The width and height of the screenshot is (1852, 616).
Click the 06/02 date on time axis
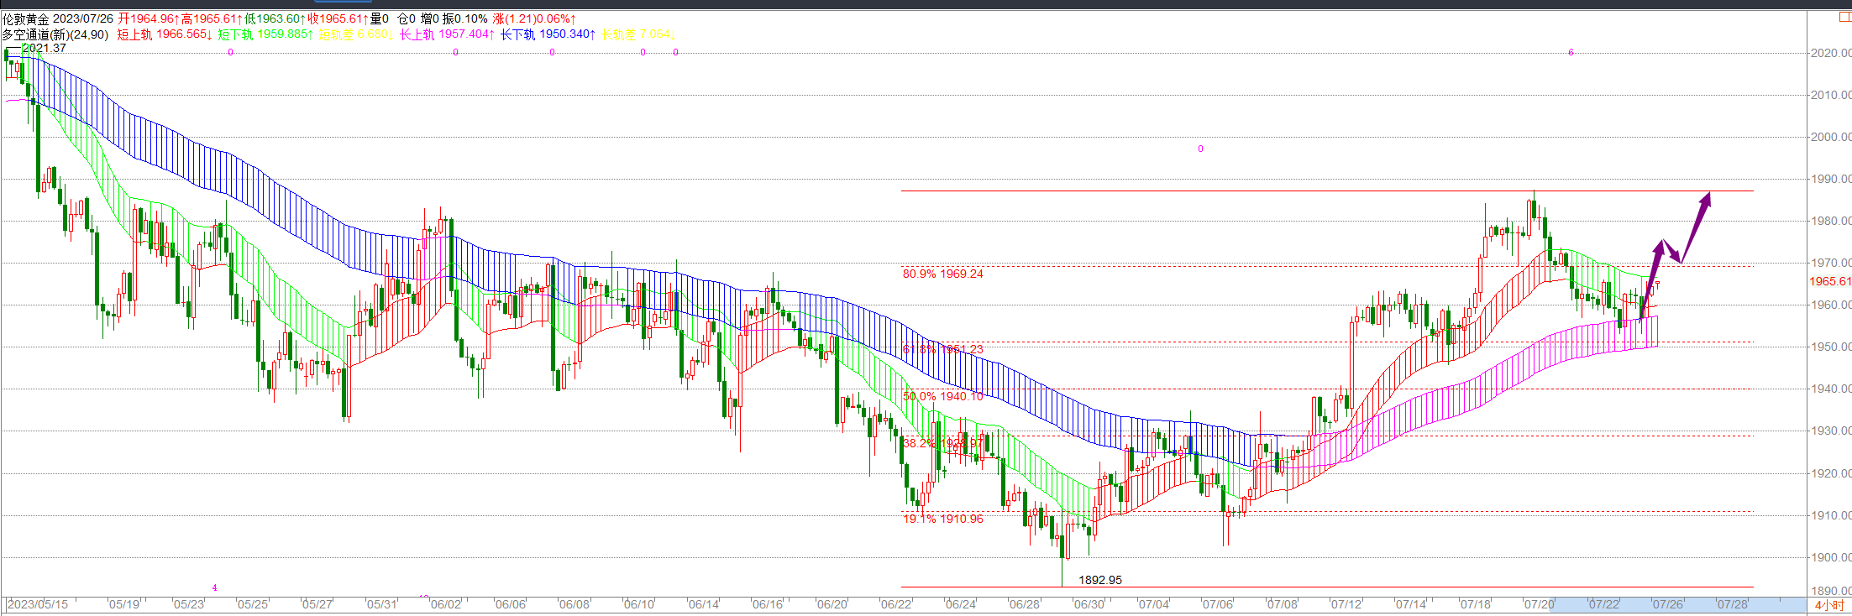coord(445,604)
